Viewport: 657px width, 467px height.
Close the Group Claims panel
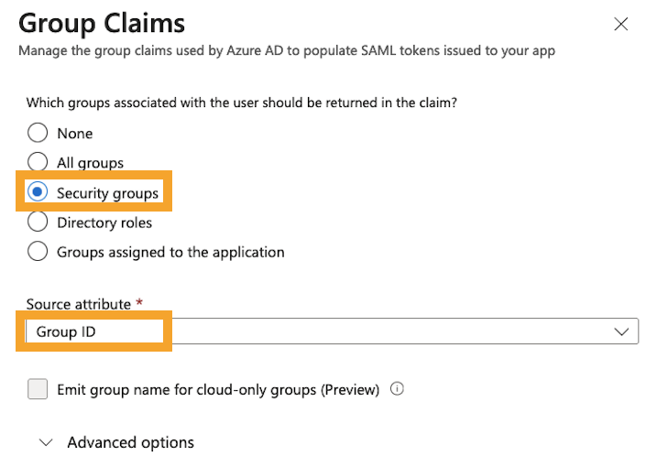[620, 24]
